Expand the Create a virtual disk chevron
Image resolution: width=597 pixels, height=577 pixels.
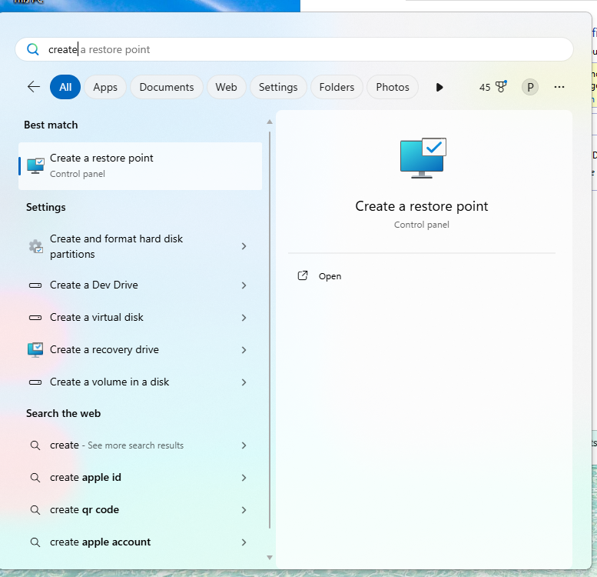[x=244, y=318]
